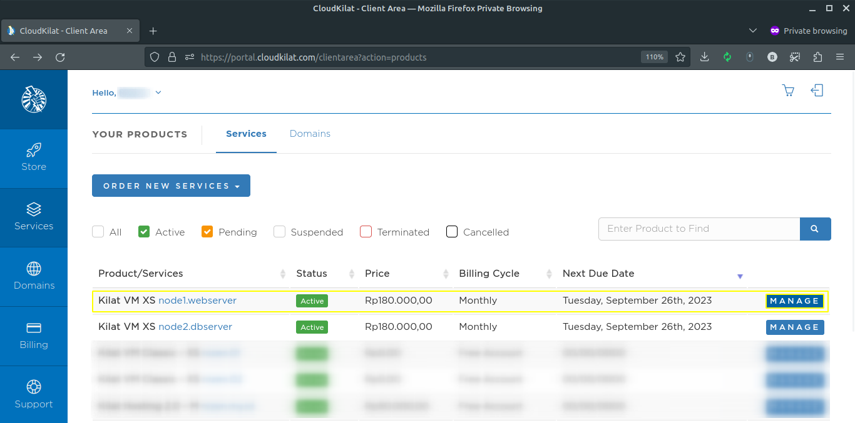Uncheck the Pending filter checkbox

point(207,232)
